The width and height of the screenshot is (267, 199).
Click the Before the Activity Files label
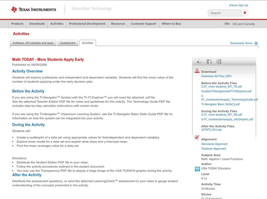point(219,83)
